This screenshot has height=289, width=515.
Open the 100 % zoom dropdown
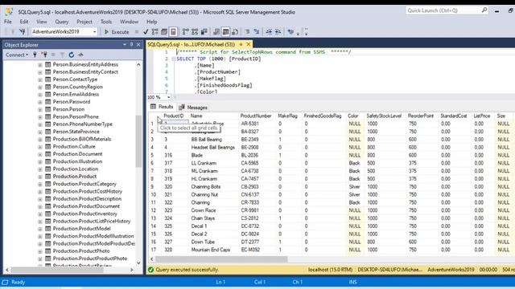tap(168, 97)
